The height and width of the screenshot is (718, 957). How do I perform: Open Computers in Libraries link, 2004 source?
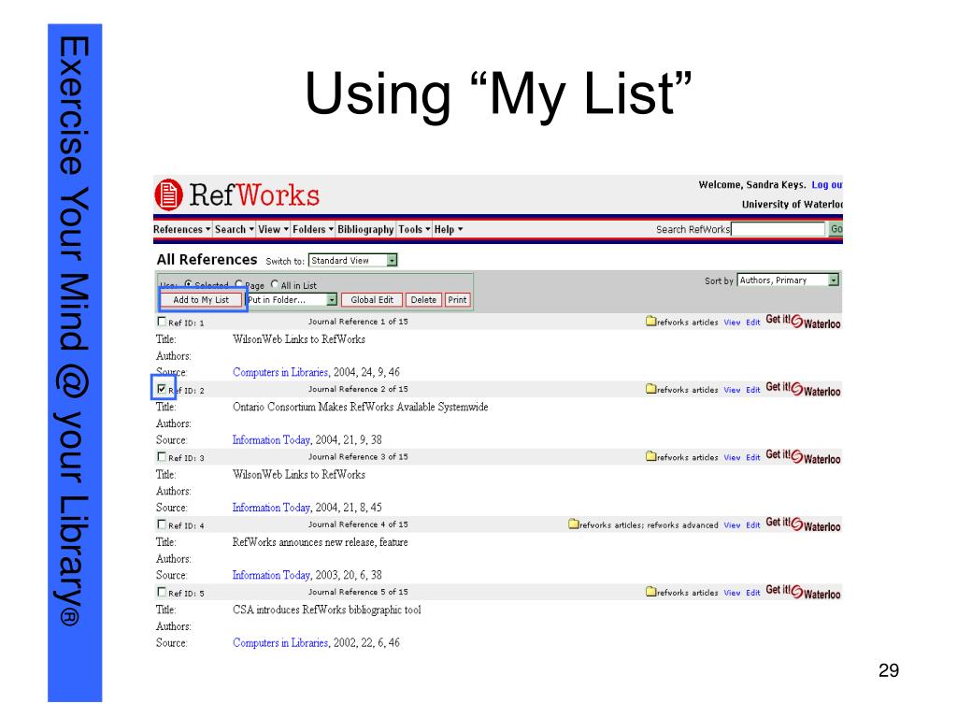(x=280, y=372)
